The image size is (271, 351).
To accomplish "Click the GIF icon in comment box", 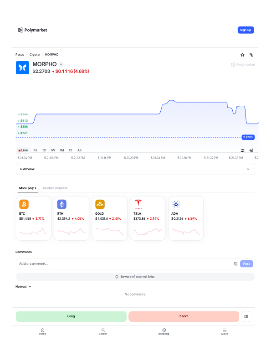I will pos(235,263).
